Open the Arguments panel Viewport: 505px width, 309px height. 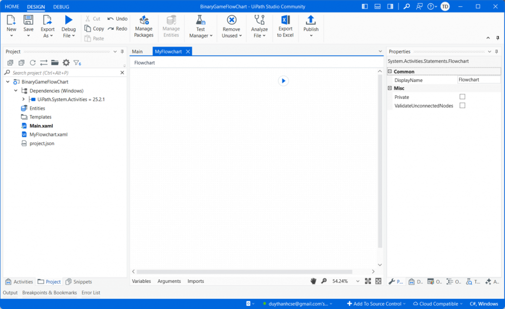click(x=169, y=281)
